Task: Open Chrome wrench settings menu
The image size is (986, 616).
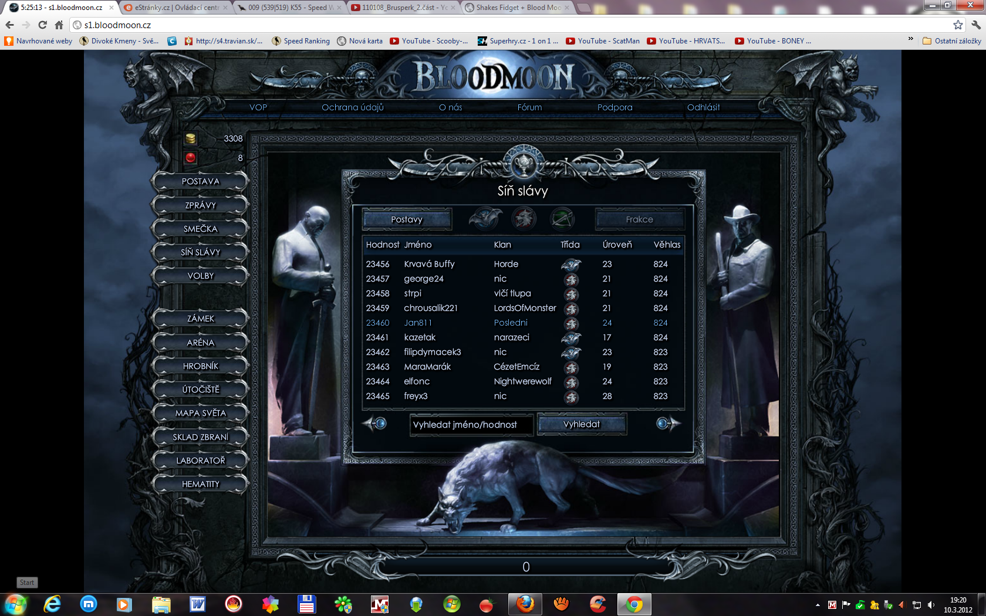Action: coord(975,25)
